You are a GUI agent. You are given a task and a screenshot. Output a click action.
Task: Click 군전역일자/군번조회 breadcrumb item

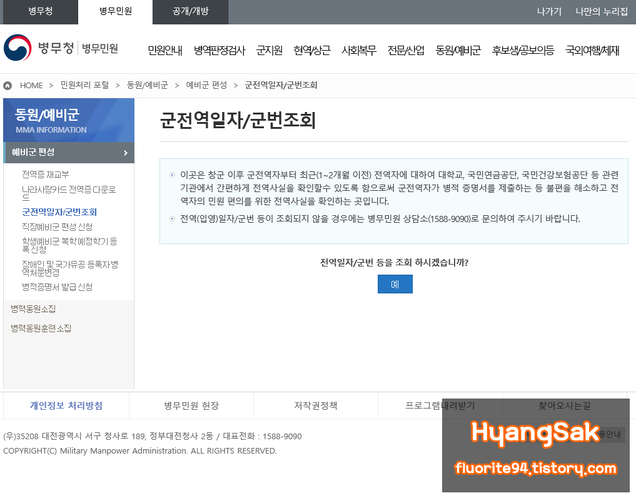[281, 85]
